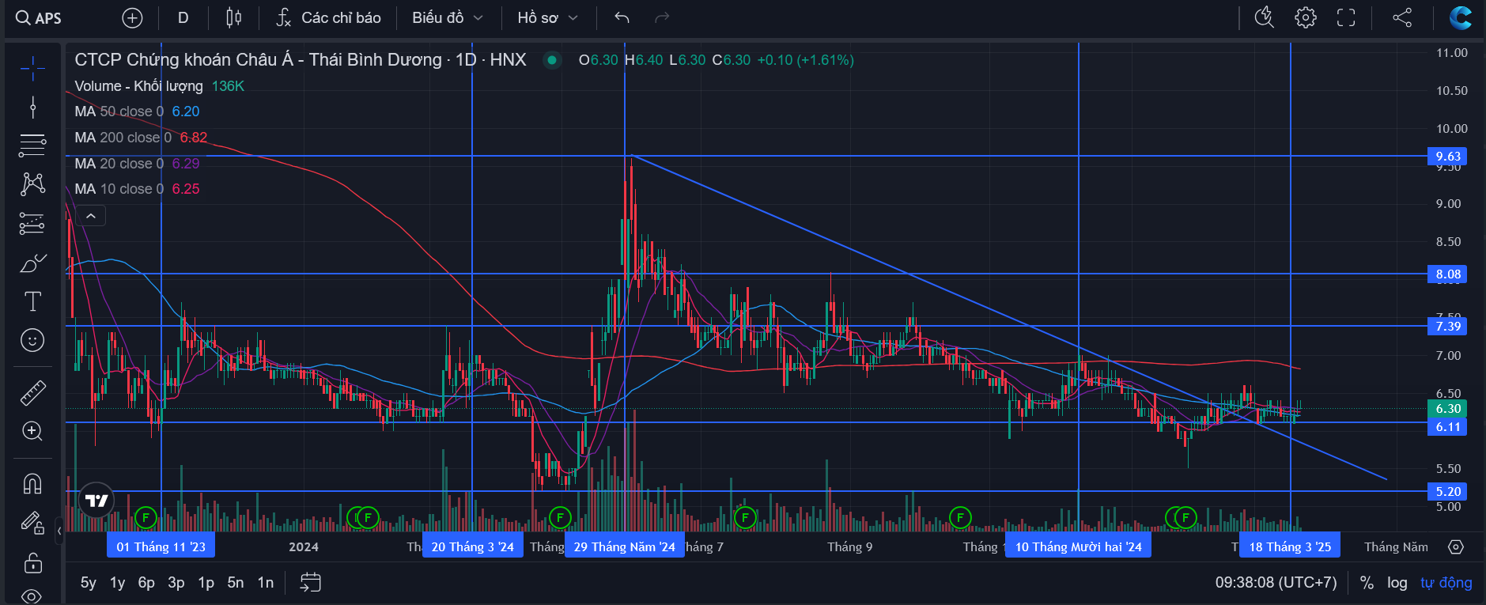Select the MA 50 close indicator legend
Viewport: 1486px width, 605px height.
[137, 112]
